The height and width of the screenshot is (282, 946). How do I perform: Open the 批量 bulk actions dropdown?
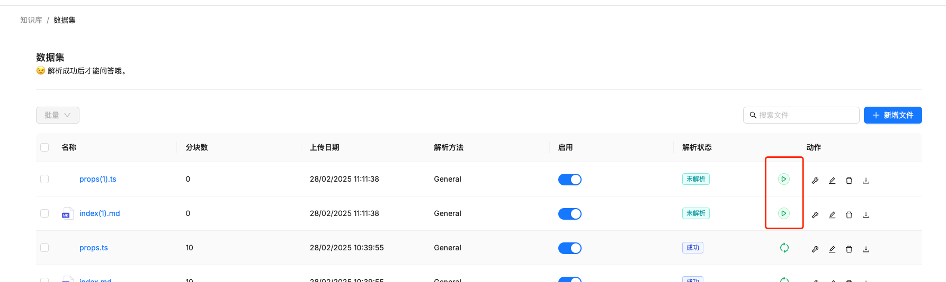tap(58, 115)
